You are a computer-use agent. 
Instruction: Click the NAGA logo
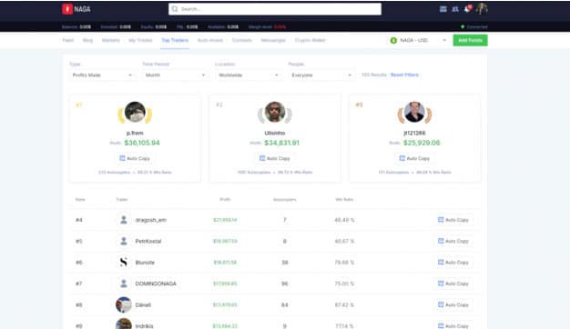pyautogui.click(x=76, y=9)
